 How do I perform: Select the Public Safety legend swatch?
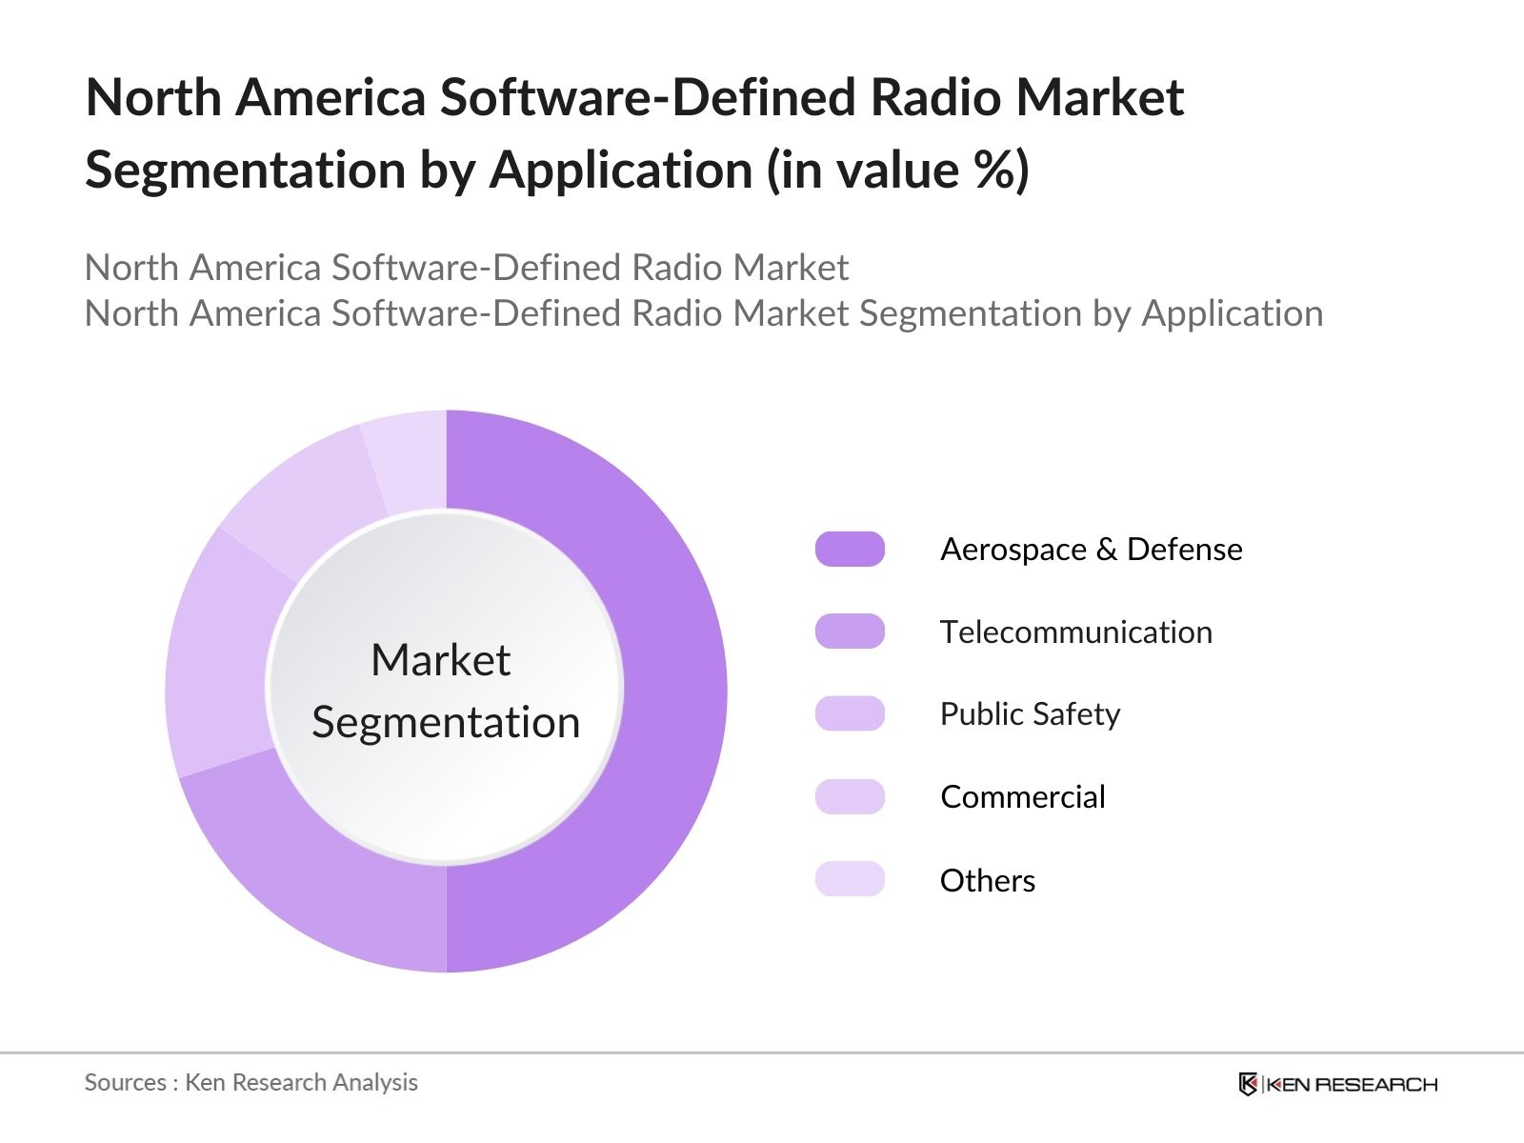pos(850,713)
